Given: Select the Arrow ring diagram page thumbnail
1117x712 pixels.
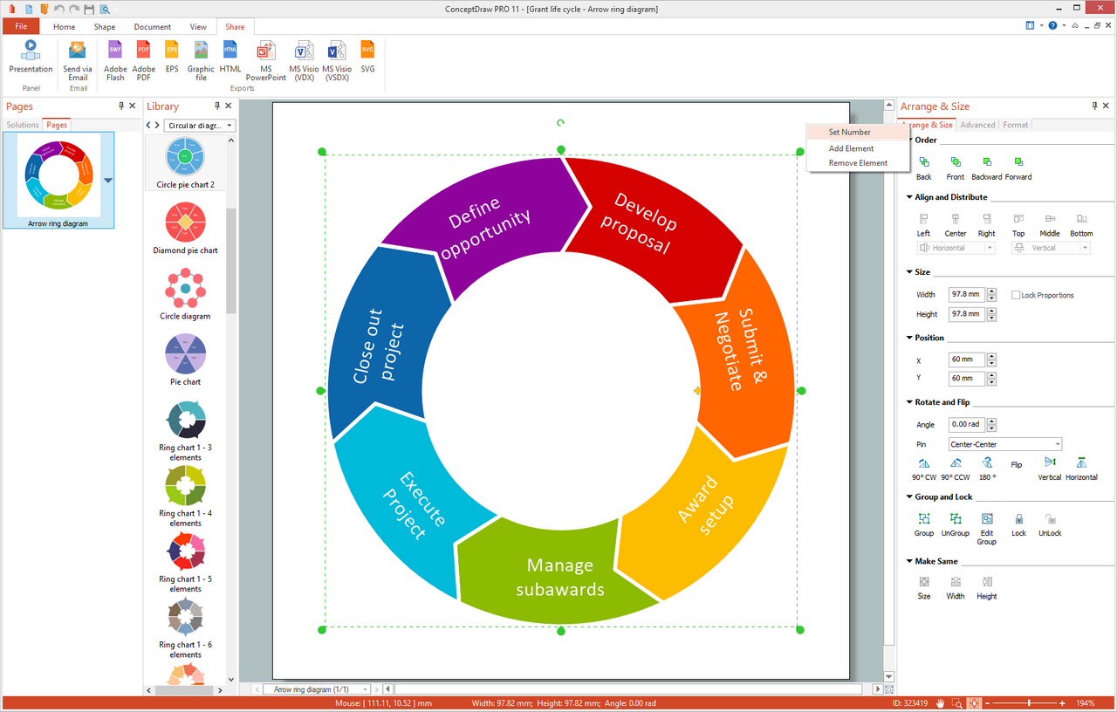Looking at the screenshot, I should 58,181.
